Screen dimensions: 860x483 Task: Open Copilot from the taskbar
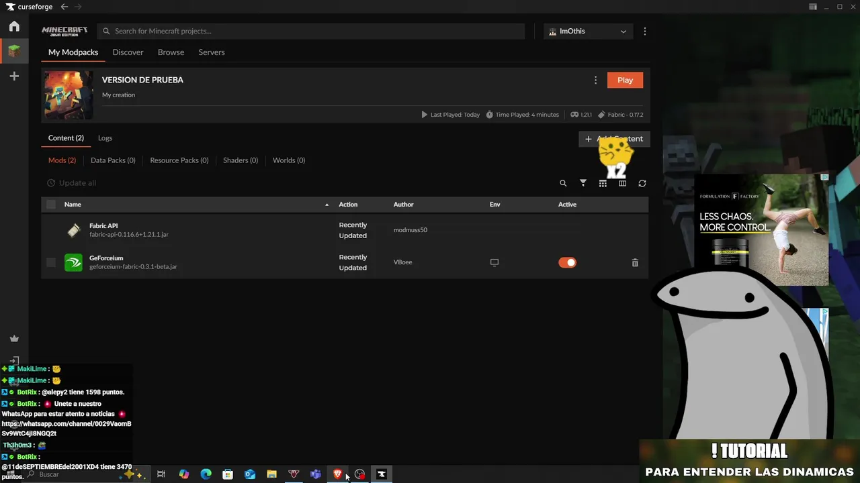[x=183, y=474]
